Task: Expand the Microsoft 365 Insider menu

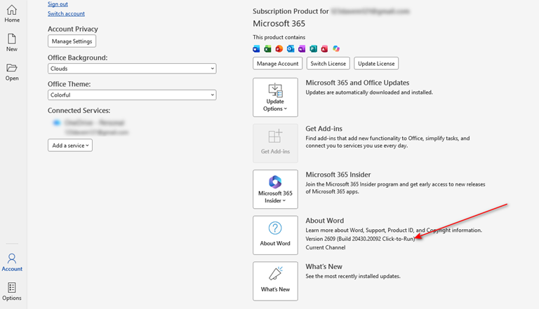Action: [275, 189]
